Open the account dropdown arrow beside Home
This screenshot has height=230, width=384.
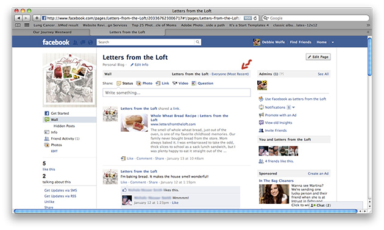[x=333, y=42]
